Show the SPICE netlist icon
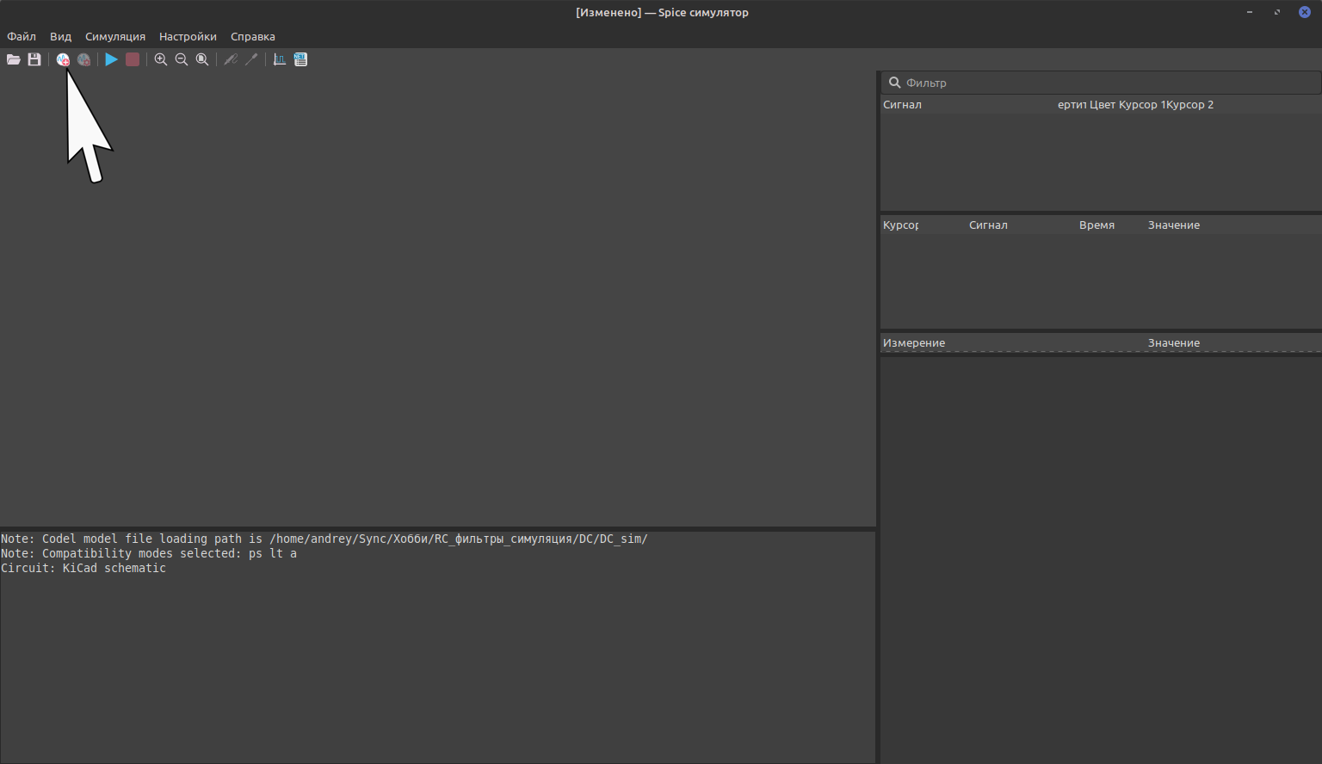 coord(300,59)
